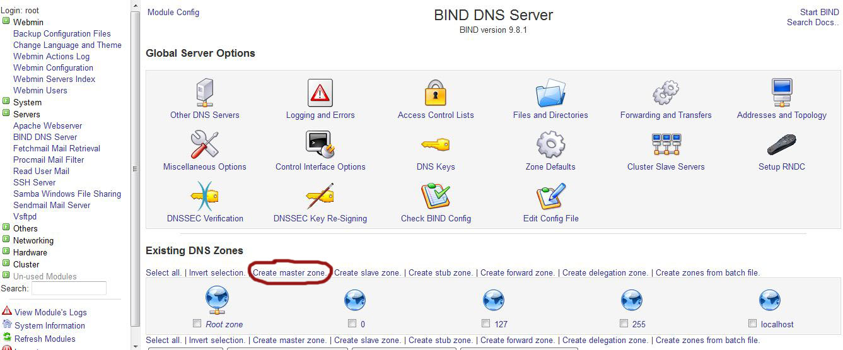Click the View Module's Logs warning icon

coord(7,311)
